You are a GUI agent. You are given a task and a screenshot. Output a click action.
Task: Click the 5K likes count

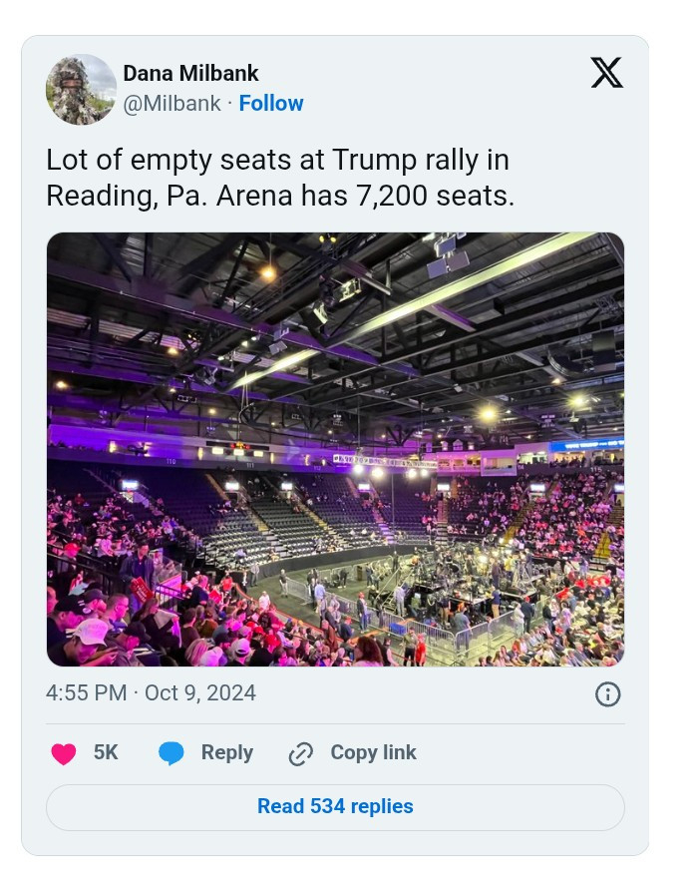[106, 752]
